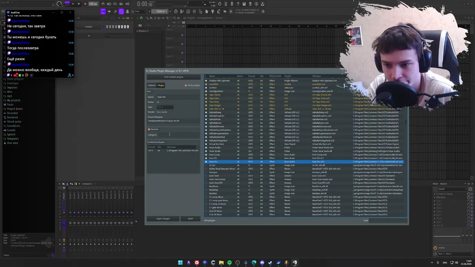Toggle favorite star for Xvox Pro

point(206,162)
